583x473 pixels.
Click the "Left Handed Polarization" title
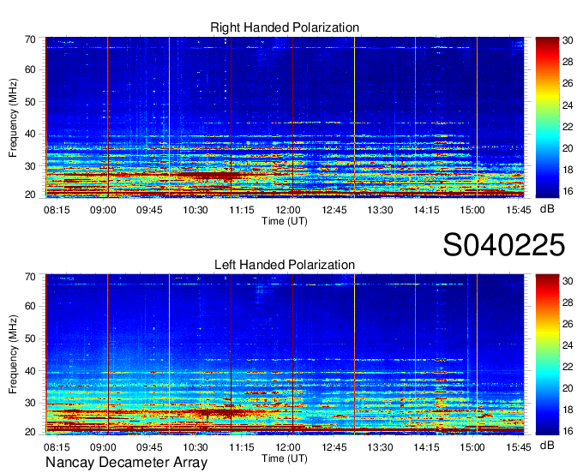coord(285,265)
